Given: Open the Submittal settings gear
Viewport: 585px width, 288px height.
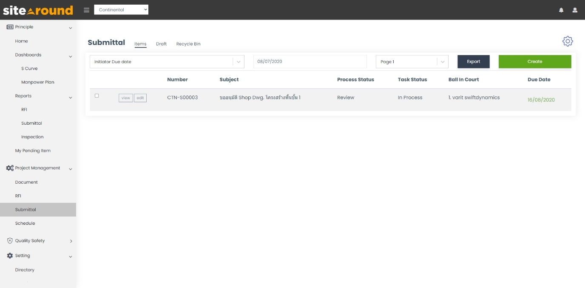Looking at the screenshot, I should click(x=568, y=41).
